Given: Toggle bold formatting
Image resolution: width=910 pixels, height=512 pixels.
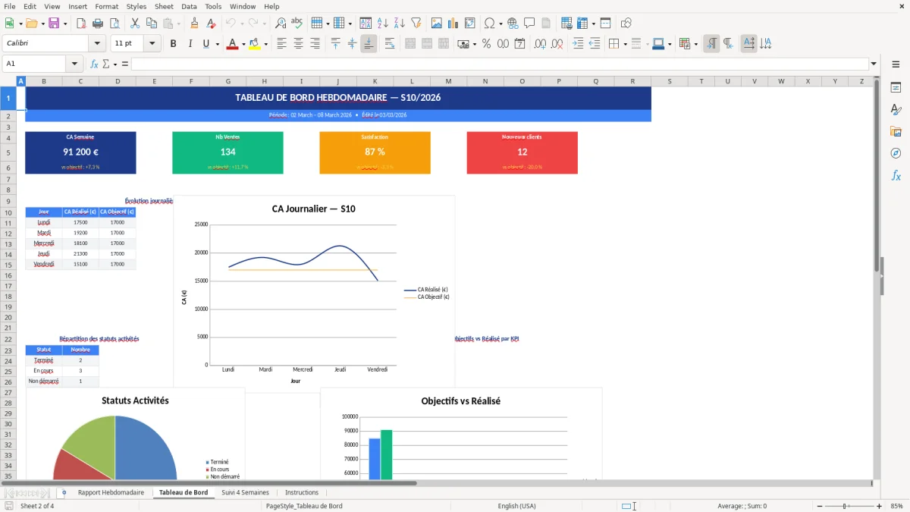Looking at the screenshot, I should (173, 43).
